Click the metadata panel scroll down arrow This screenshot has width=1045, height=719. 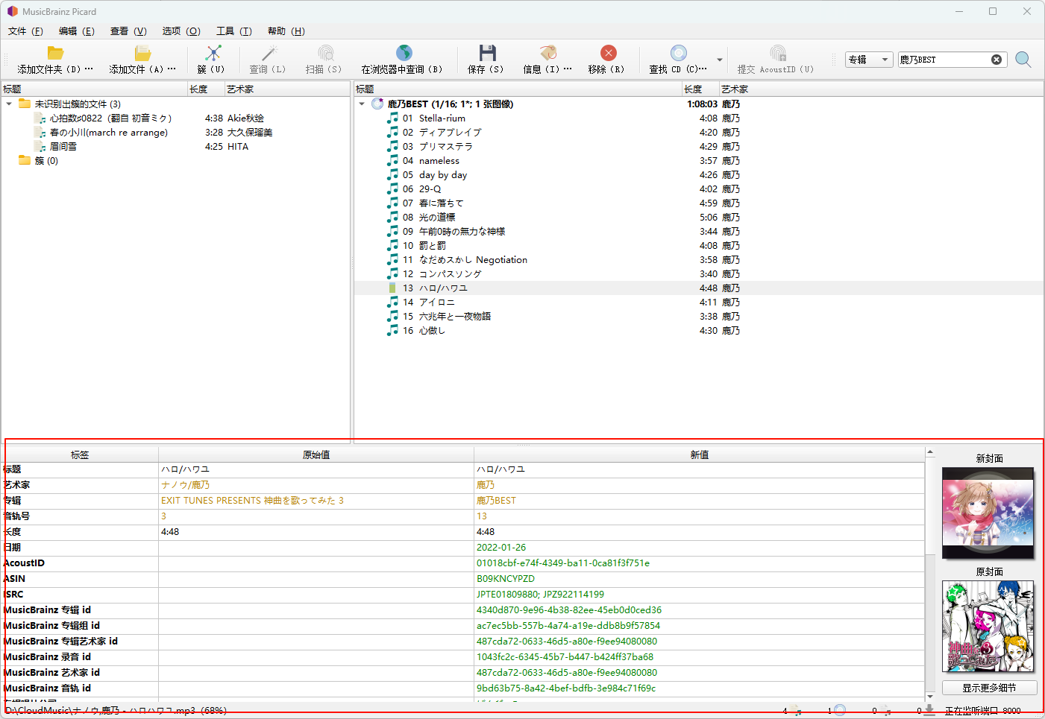coord(929,696)
